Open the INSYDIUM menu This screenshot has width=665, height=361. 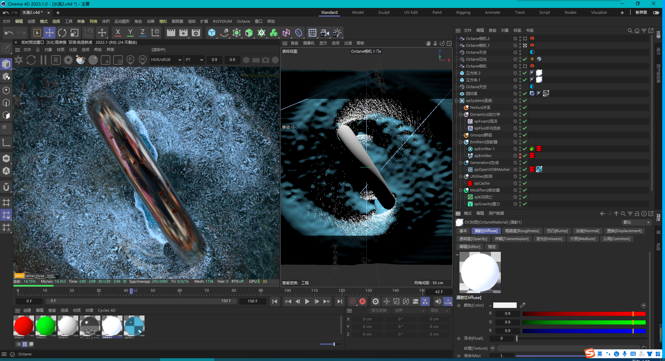(222, 21)
